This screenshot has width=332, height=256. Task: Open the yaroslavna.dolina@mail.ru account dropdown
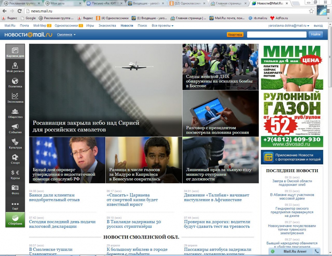pos(289,26)
